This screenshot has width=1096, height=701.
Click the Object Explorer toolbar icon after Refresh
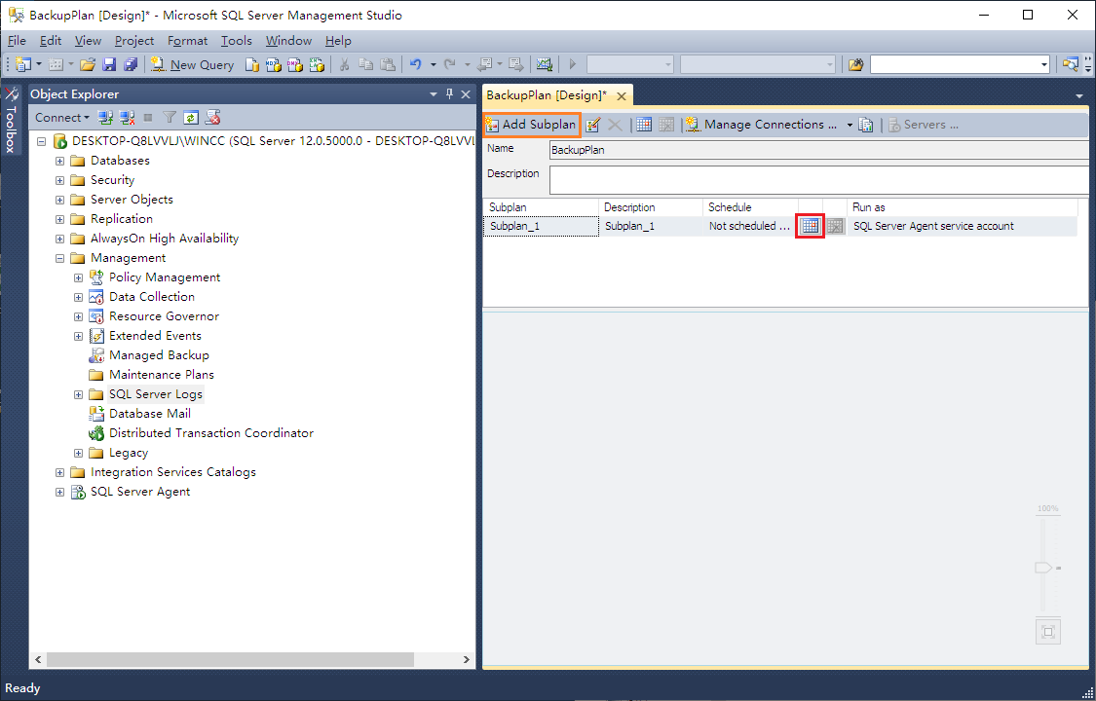(212, 117)
